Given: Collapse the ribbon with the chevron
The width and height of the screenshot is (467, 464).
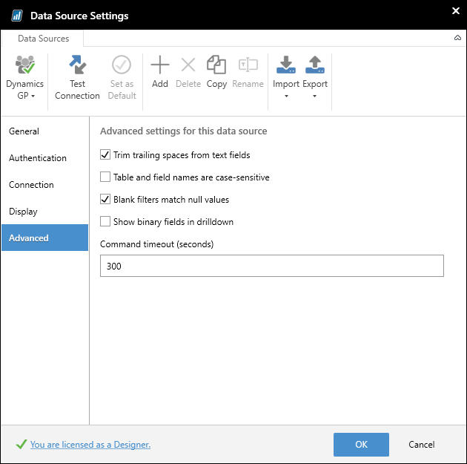Looking at the screenshot, I should coord(457,37).
